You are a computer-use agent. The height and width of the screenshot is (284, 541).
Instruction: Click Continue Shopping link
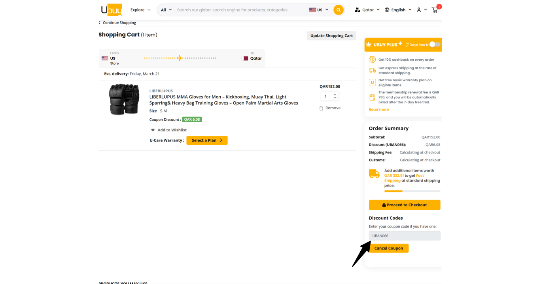(119, 22)
